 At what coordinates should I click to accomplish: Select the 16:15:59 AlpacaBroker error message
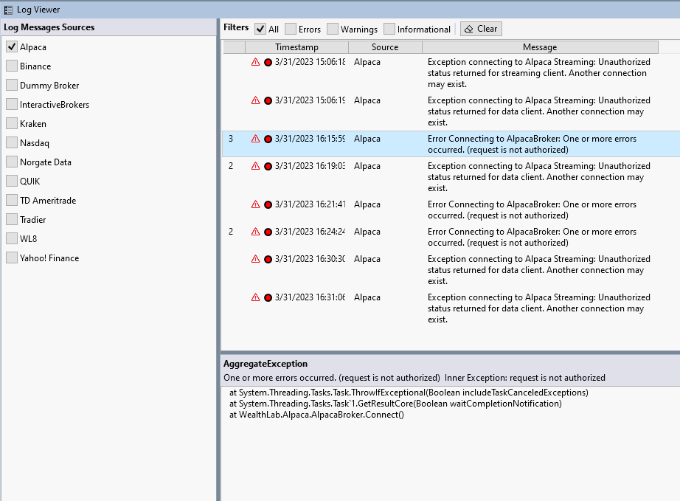[x=532, y=145]
